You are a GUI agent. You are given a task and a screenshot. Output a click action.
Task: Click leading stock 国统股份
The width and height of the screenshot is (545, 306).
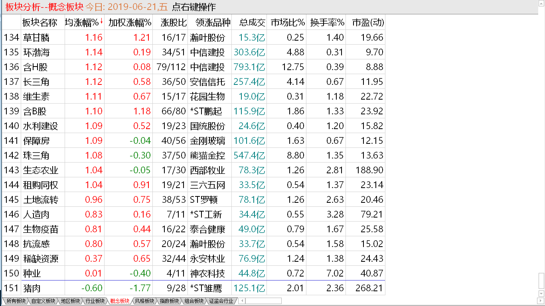tap(207, 126)
